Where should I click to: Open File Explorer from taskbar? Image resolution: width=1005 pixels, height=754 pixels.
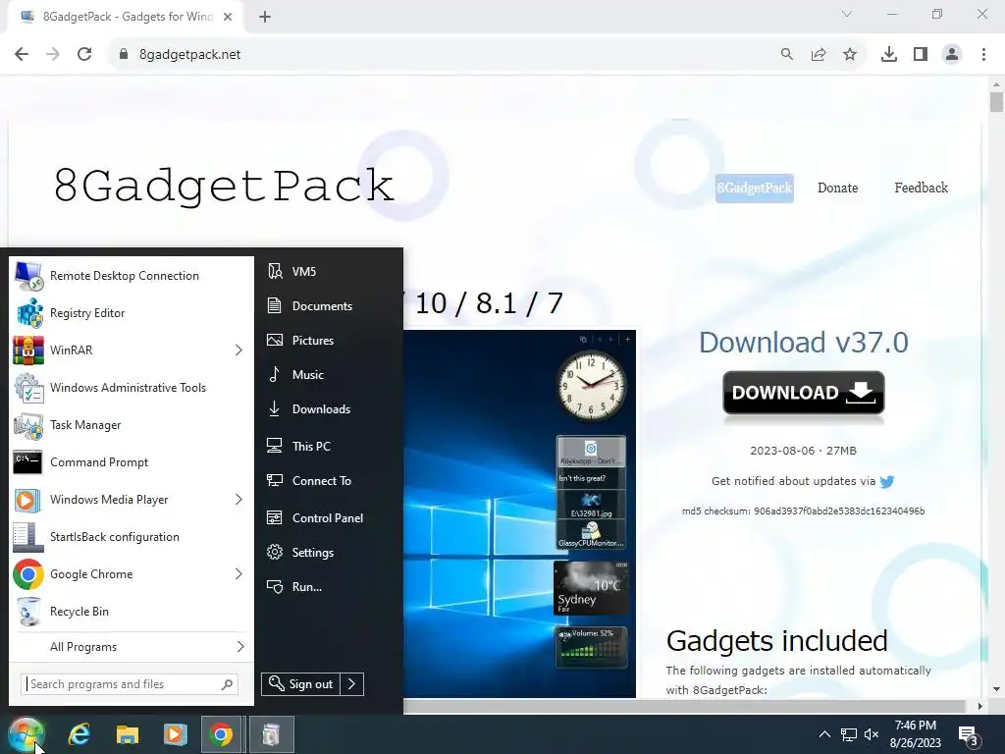point(127,734)
